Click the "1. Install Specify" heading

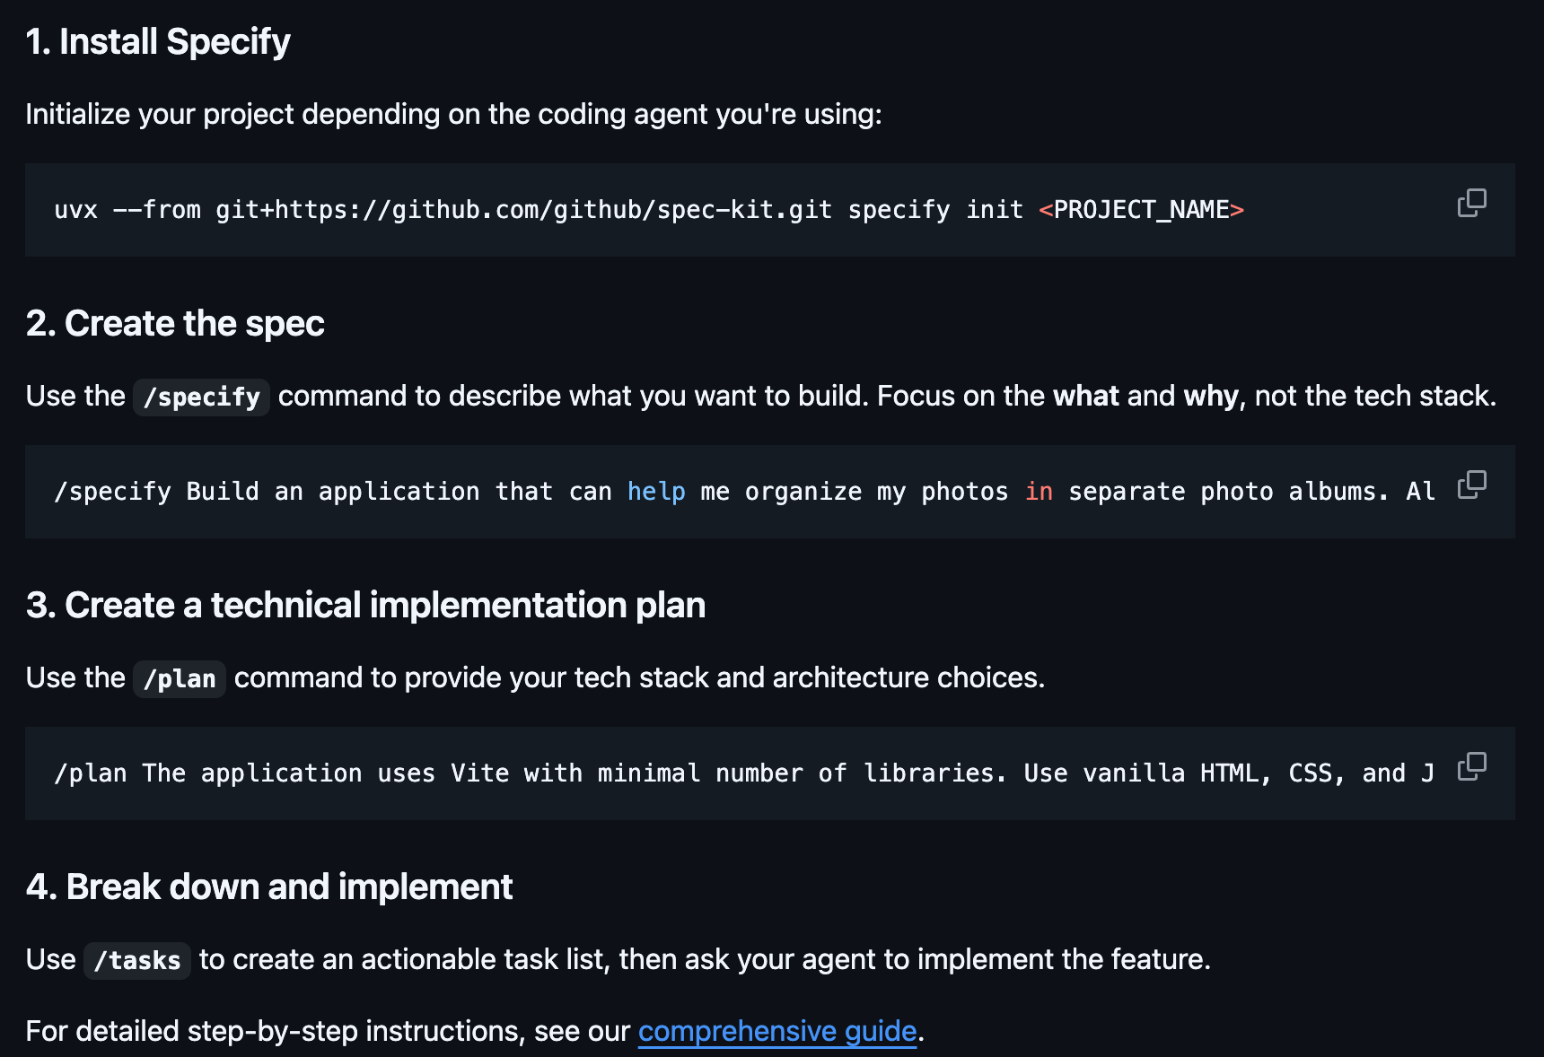coord(158,42)
